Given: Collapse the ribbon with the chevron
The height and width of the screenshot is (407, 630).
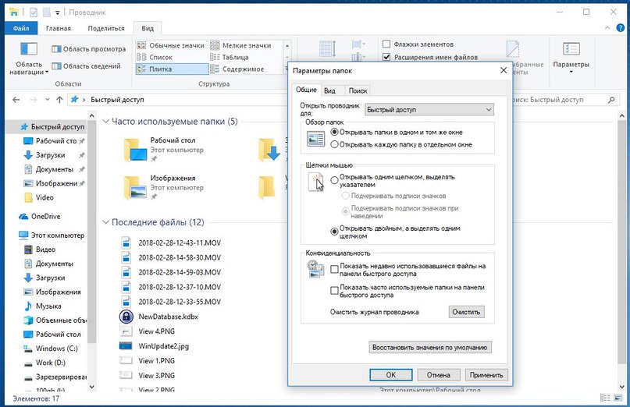Looking at the screenshot, I should click(x=607, y=28).
